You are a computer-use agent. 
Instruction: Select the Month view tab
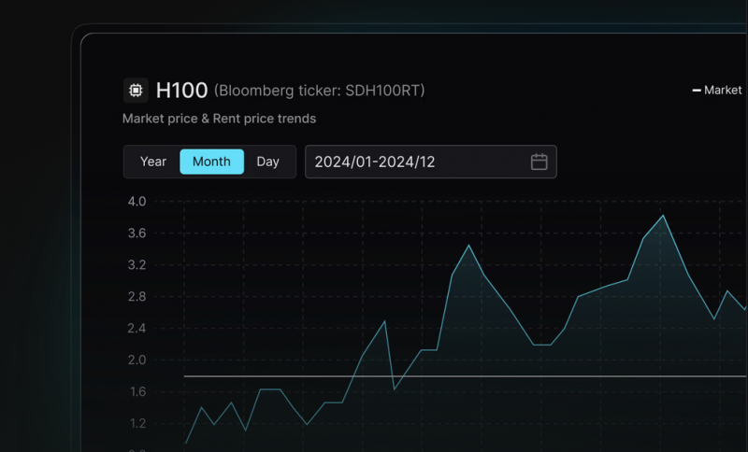point(212,162)
